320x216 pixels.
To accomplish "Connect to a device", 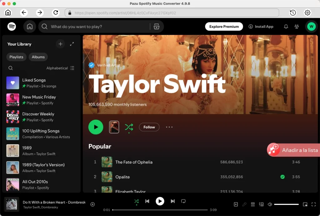I will 261,204.
